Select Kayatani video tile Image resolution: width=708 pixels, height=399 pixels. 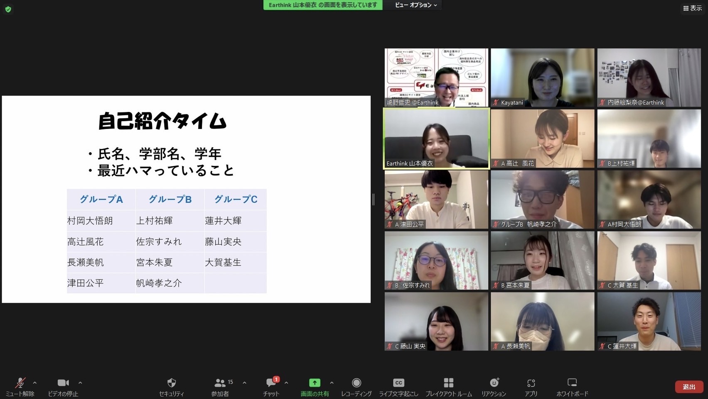543,78
